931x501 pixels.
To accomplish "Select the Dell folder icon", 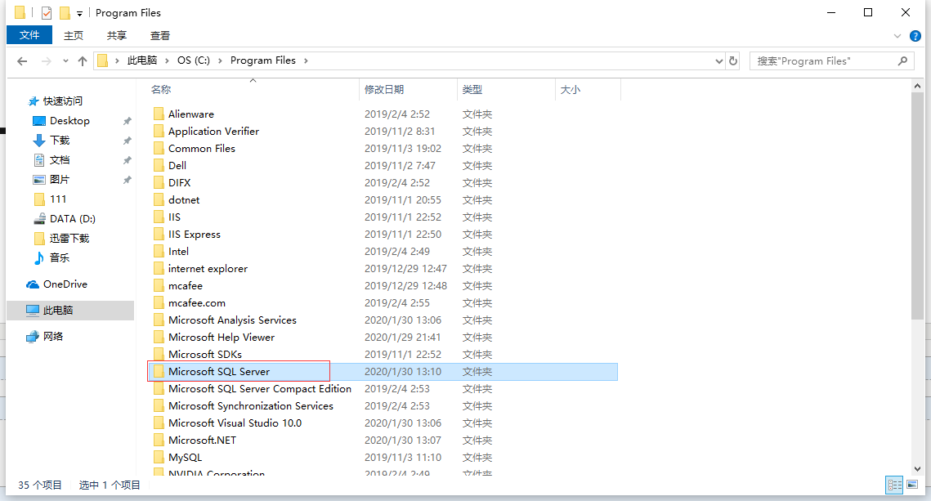I will (159, 166).
